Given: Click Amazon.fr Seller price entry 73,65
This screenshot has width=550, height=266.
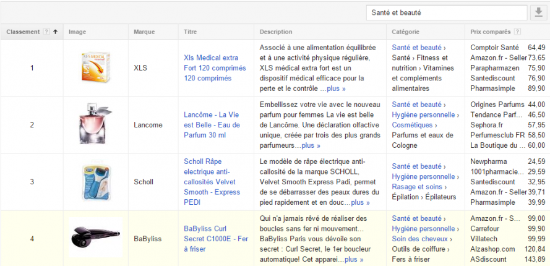Looking at the screenshot, I should pos(508,58).
